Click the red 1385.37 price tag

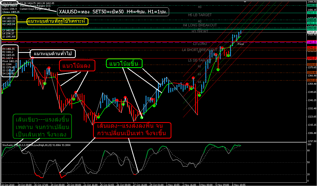click(x=312, y=58)
